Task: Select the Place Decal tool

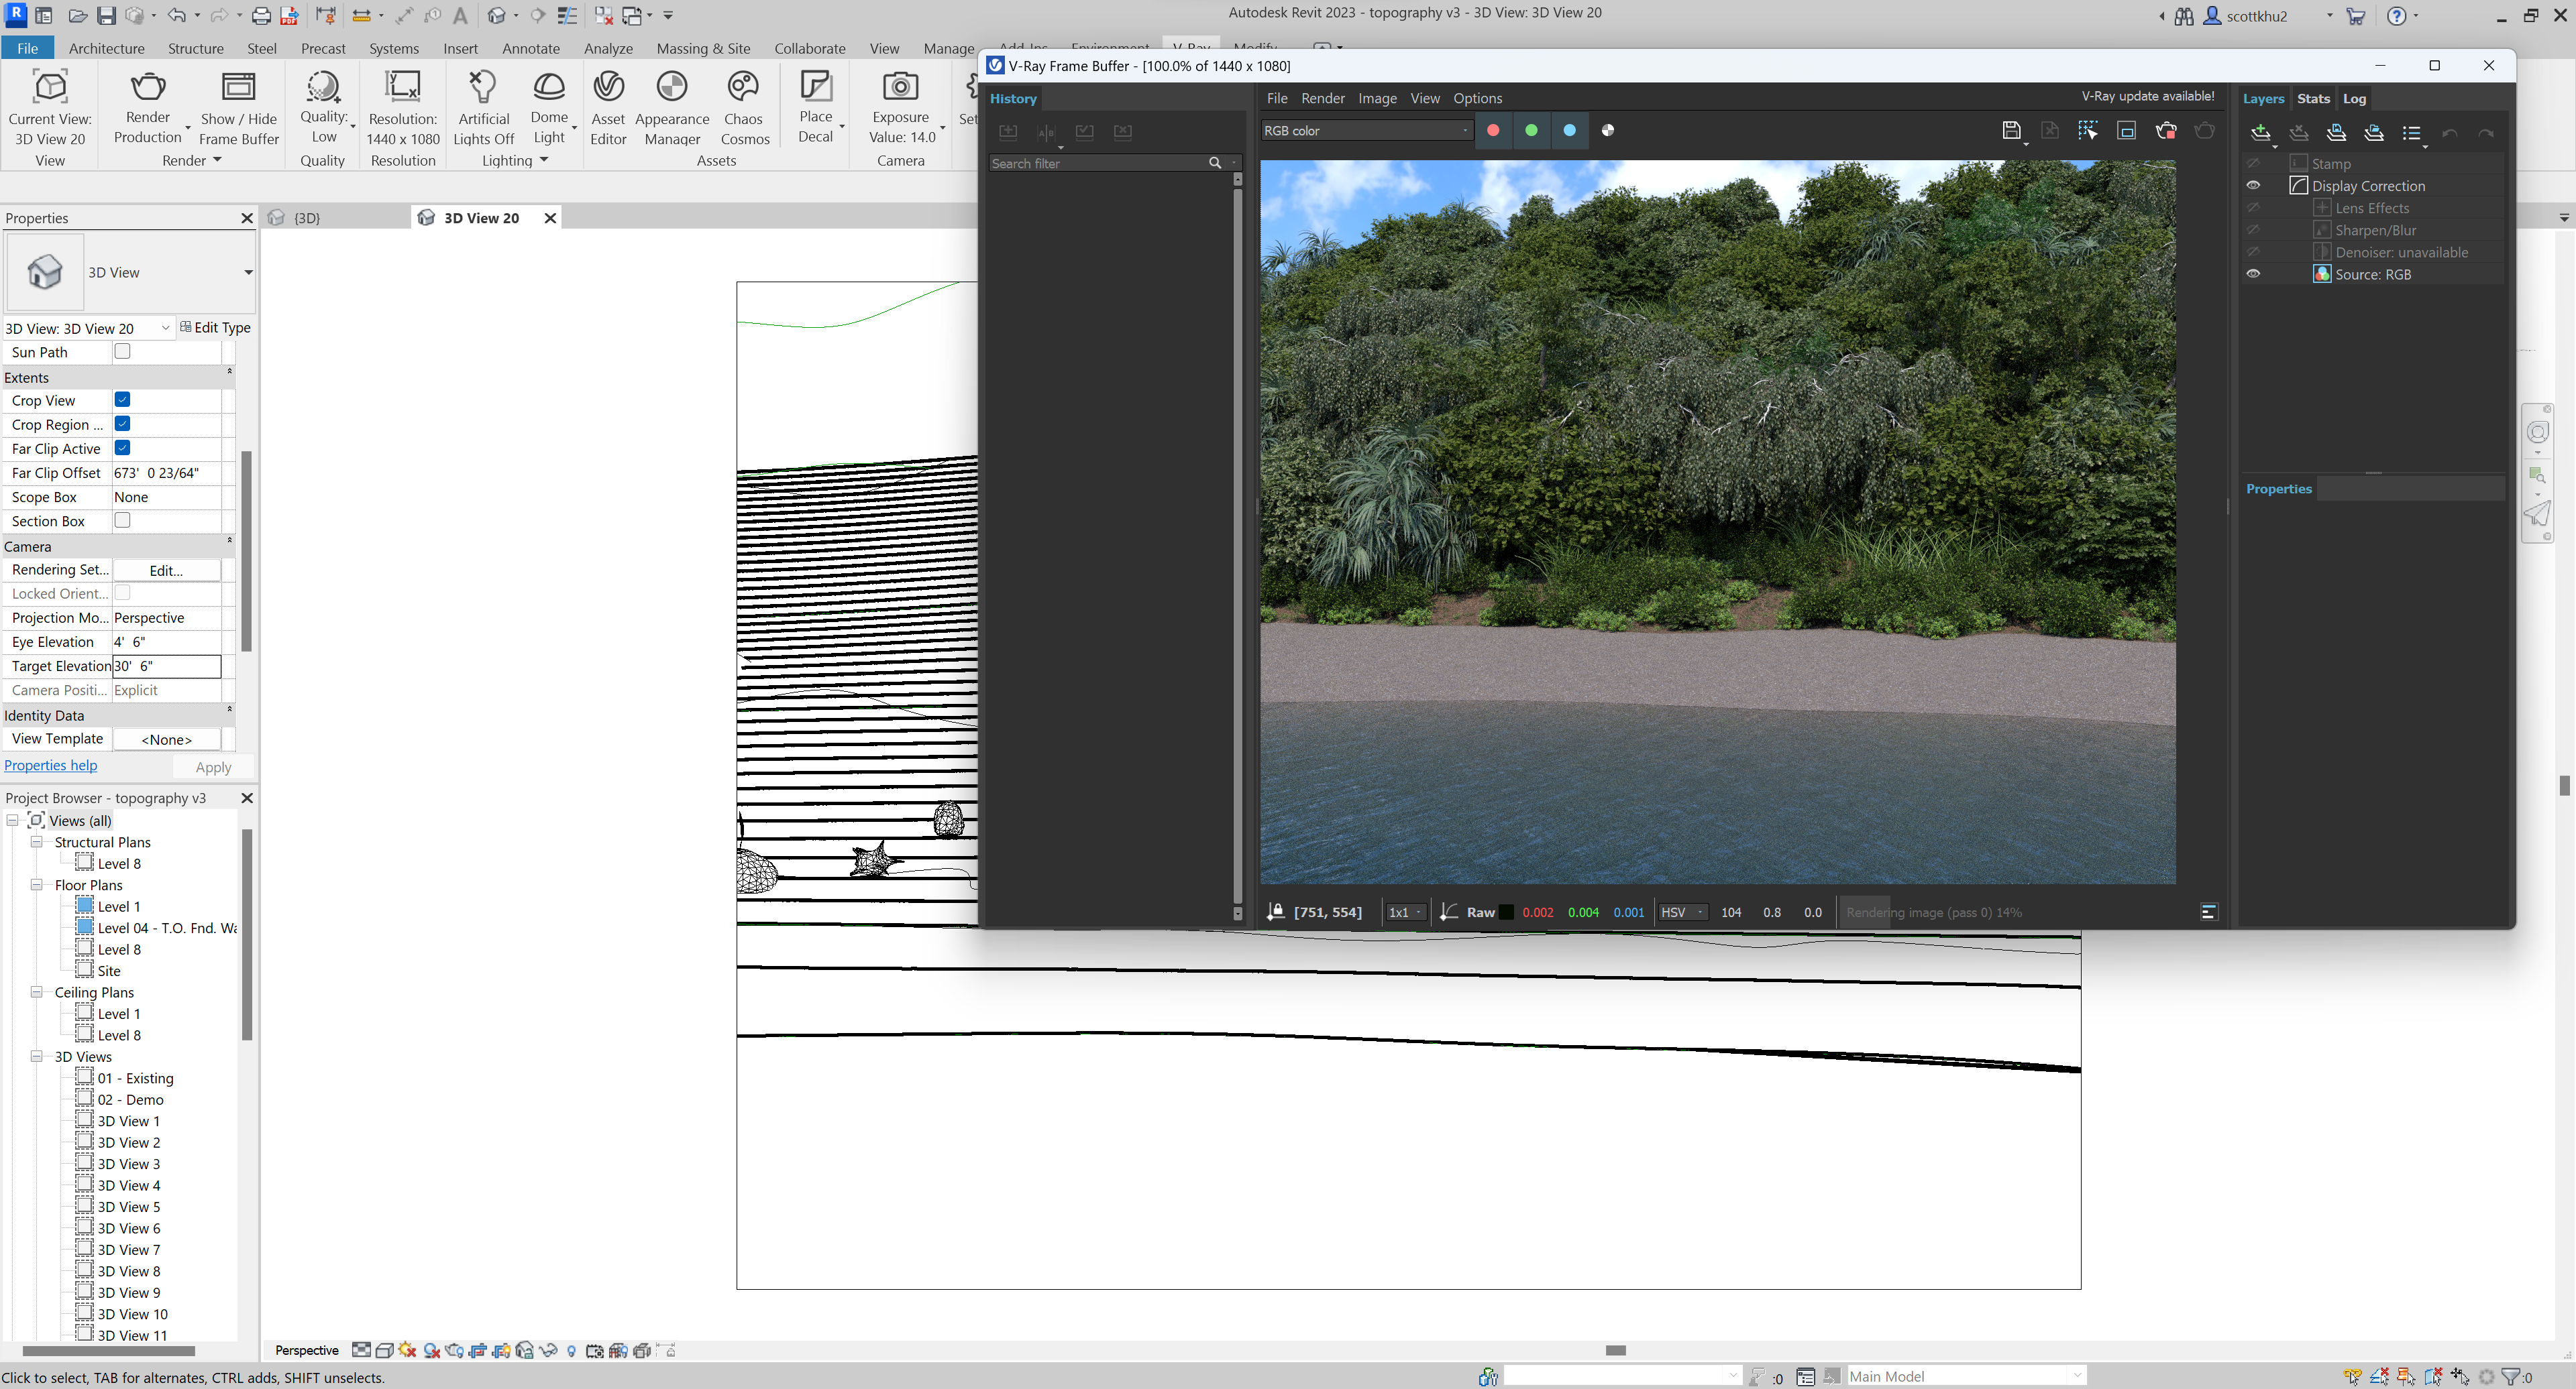Action: tap(817, 107)
